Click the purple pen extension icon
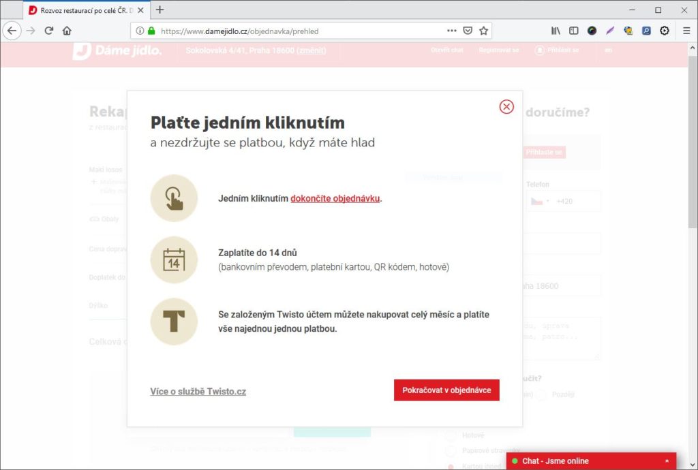698x470 pixels. (x=610, y=31)
